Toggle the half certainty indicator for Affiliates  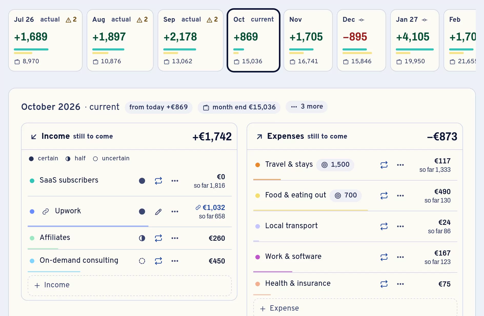point(142,238)
